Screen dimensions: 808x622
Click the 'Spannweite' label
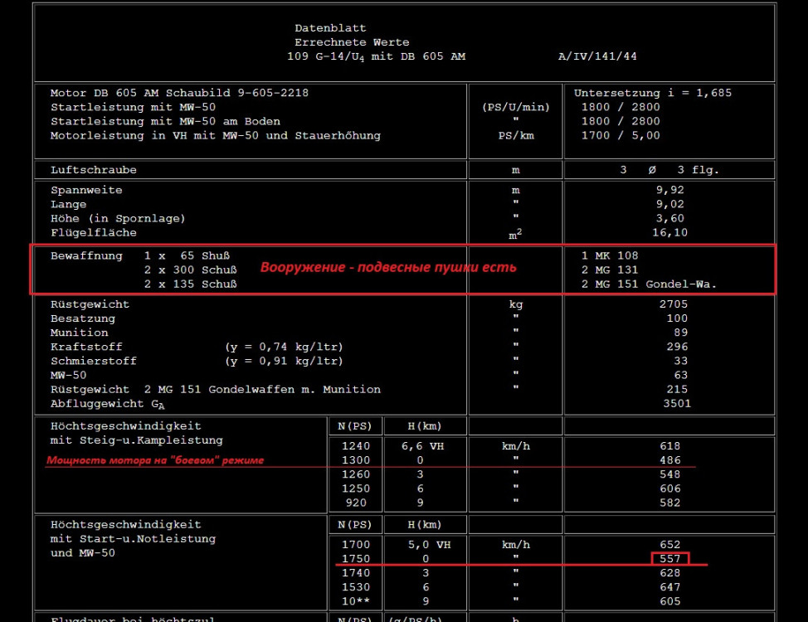click(86, 190)
